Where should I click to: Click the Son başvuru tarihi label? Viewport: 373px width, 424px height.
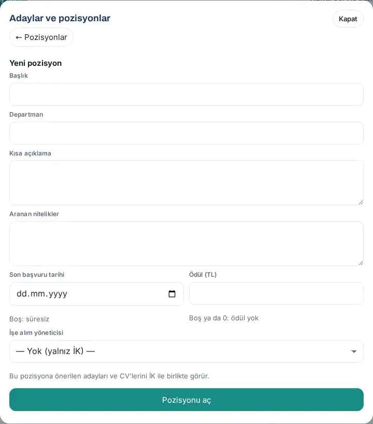coord(37,275)
